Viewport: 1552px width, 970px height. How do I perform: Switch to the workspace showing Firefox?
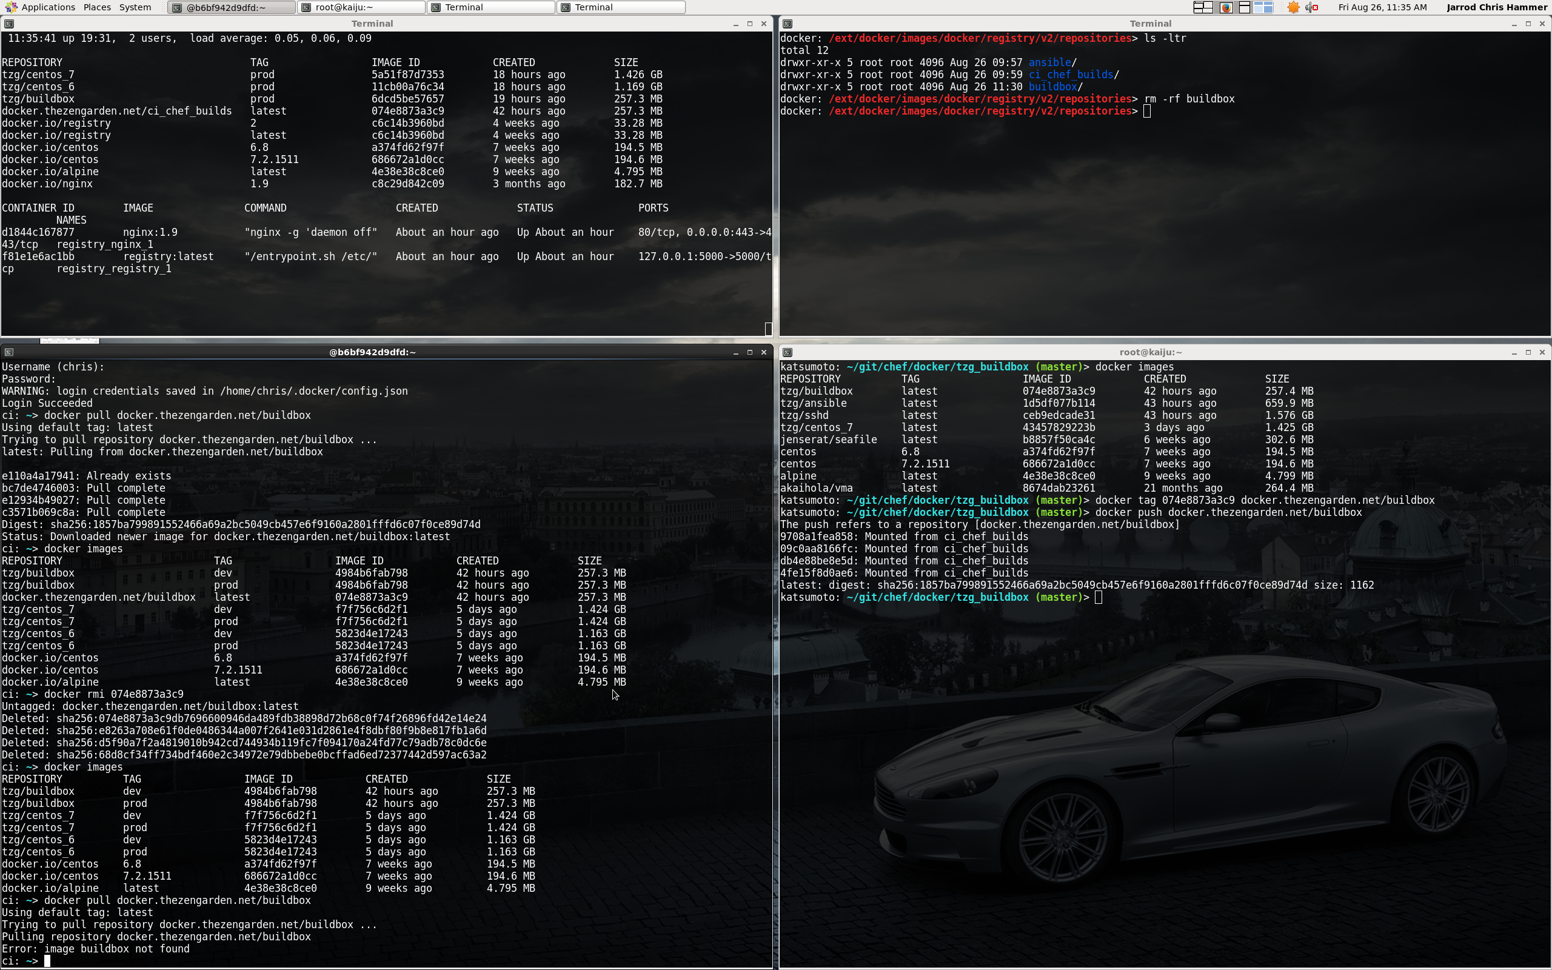coord(1226,7)
